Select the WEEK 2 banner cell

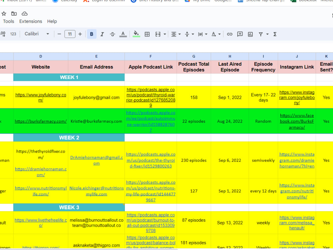coord(69,138)
